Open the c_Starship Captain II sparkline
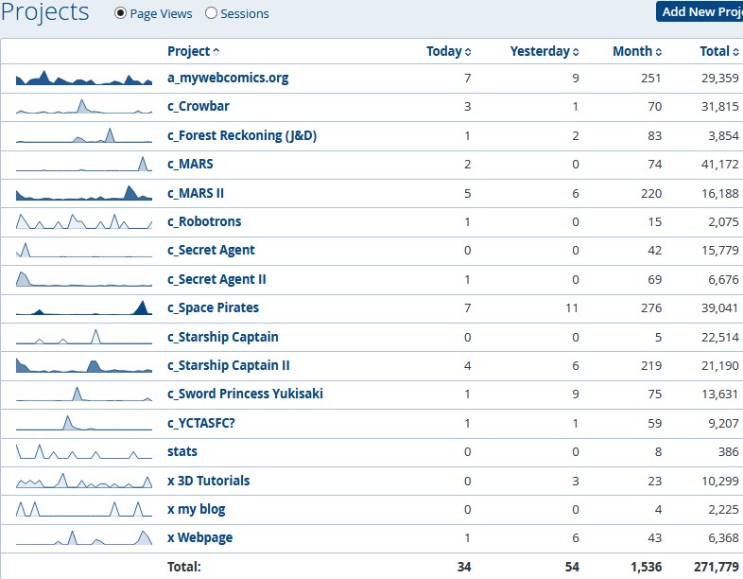The width and height of the screenshot is (743, 579). click(x=84, y=365)
